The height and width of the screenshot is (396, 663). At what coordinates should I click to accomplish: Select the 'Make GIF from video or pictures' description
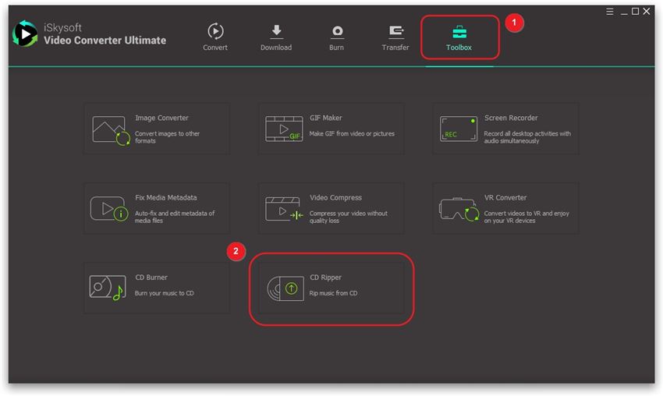(352, 134)
